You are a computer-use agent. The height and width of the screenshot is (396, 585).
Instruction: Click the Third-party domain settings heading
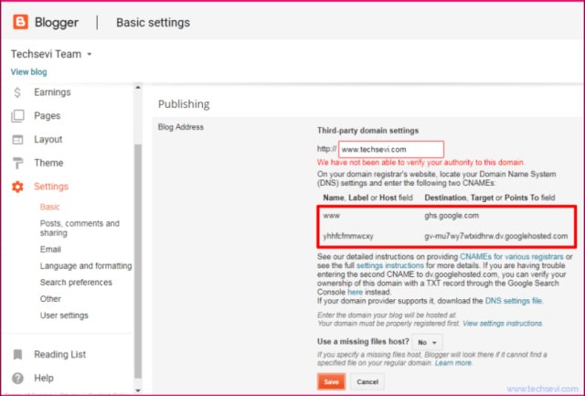367,131
